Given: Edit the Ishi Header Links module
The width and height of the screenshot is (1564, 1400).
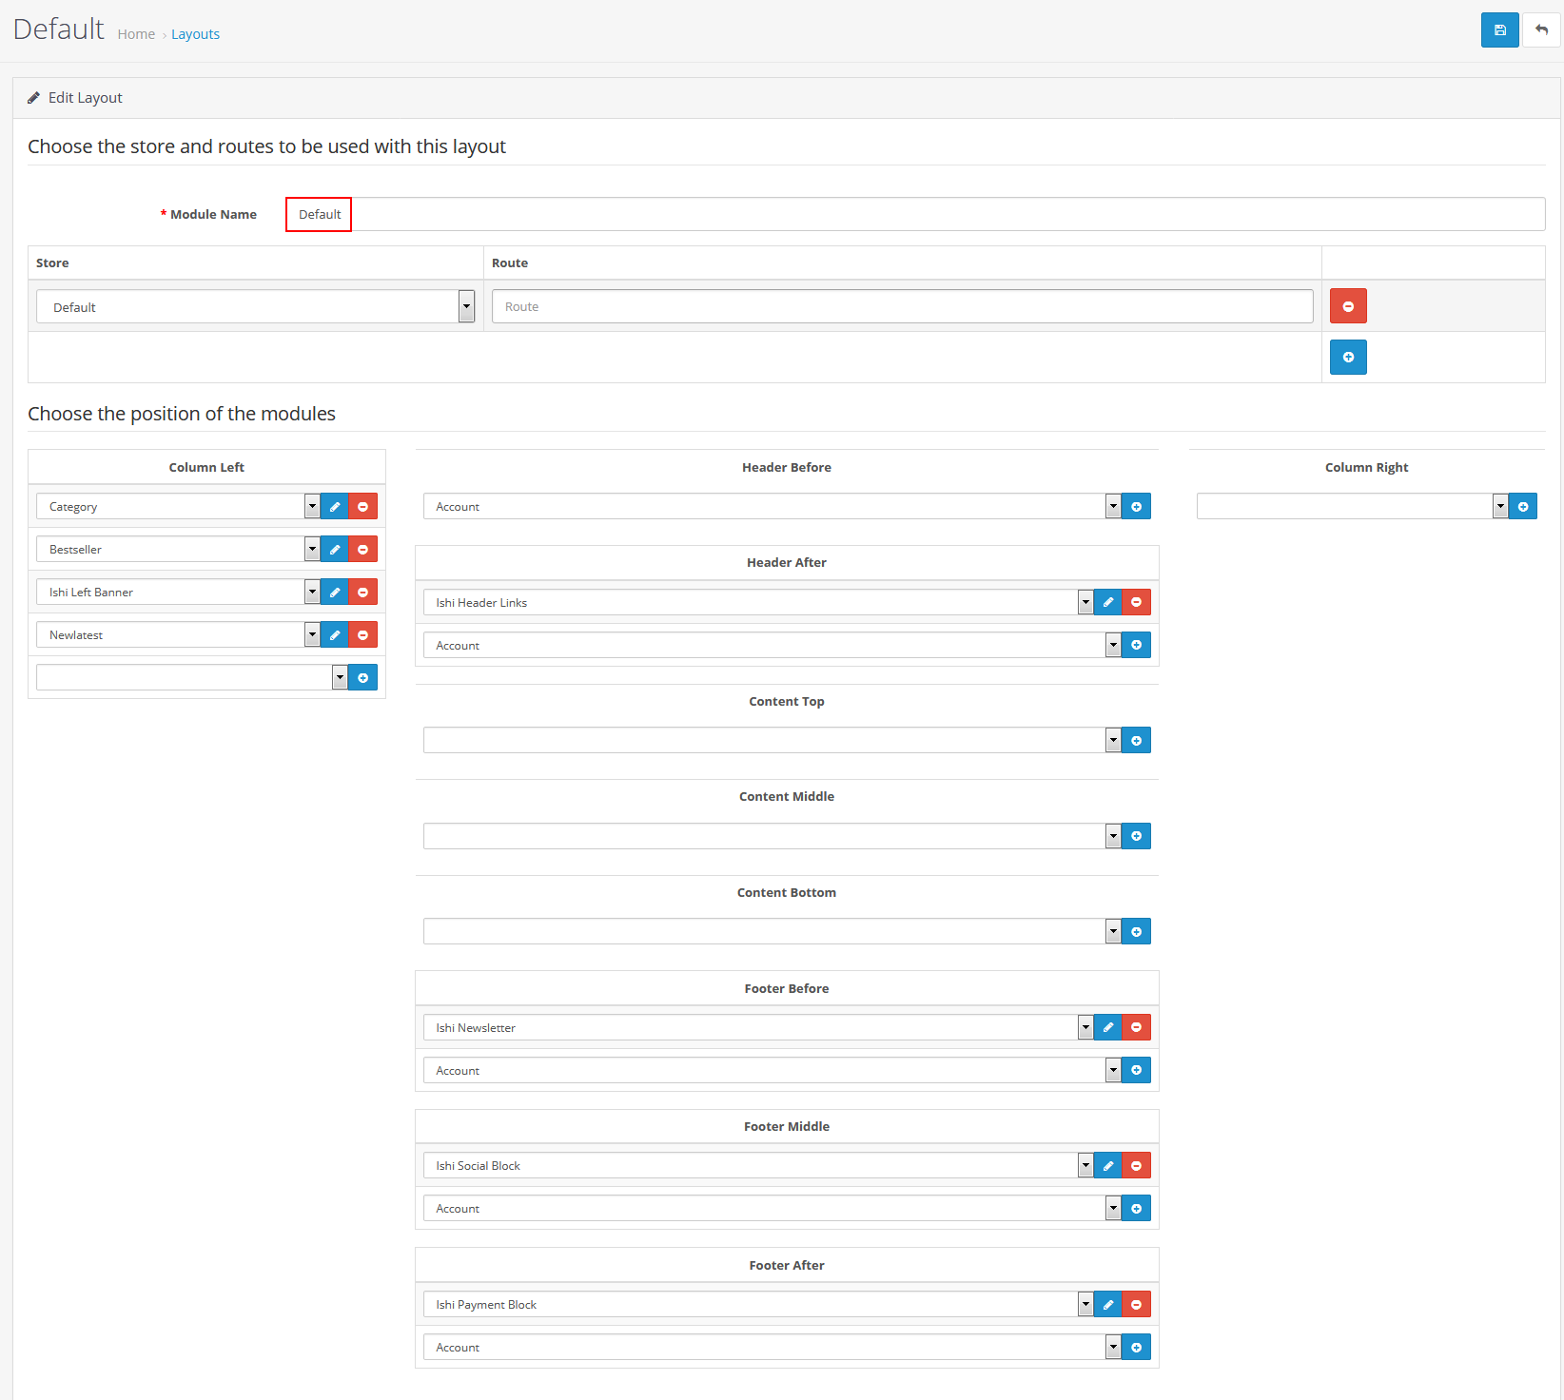Looking at the screenshot, I should click(x=1107, y=603).
